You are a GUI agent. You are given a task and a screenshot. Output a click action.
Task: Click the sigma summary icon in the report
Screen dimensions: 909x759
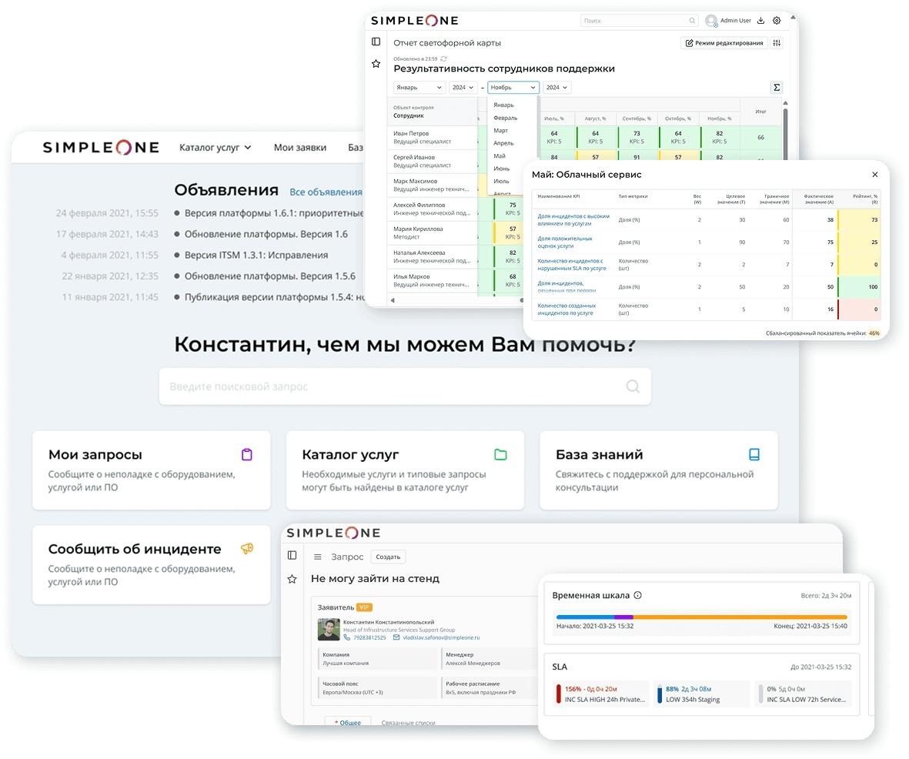(x=777, y=87)
